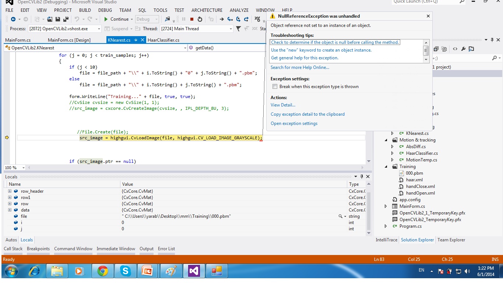Viewport: 503px width, 283px height.
Task: Click 'Get general help for this exception.'
Action: pyautogui.click(x=305, y=58)
